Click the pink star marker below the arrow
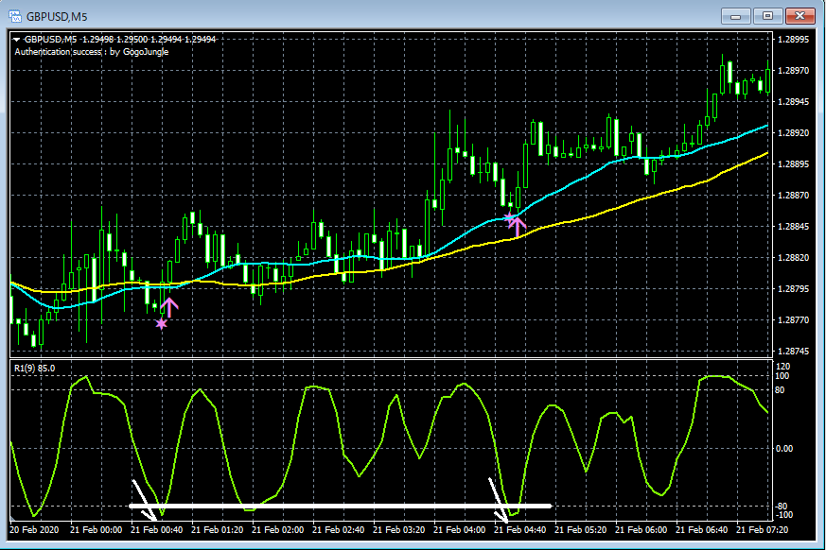Image resolution: width=826 pixels, height=550 pixels. coord(162,323)
